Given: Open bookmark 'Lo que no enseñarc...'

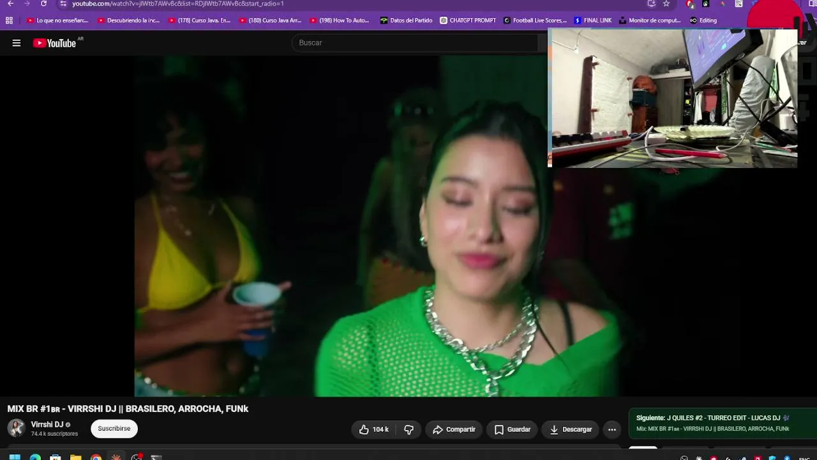Looking at the screenshot, I should coord(57,20).
